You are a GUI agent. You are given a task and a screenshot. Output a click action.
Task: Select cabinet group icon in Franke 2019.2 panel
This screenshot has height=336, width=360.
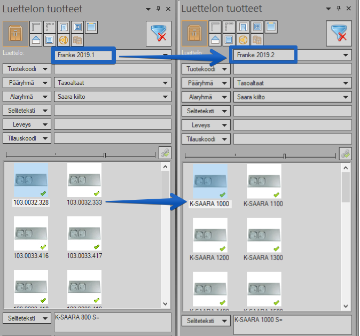(257, 40)
